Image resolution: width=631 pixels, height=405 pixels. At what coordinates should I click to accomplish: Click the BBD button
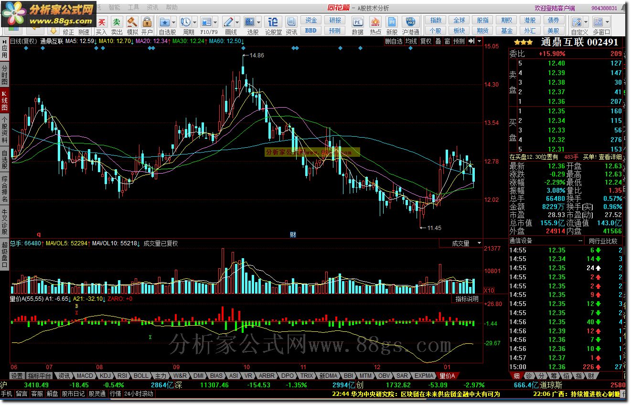(311, 31)
